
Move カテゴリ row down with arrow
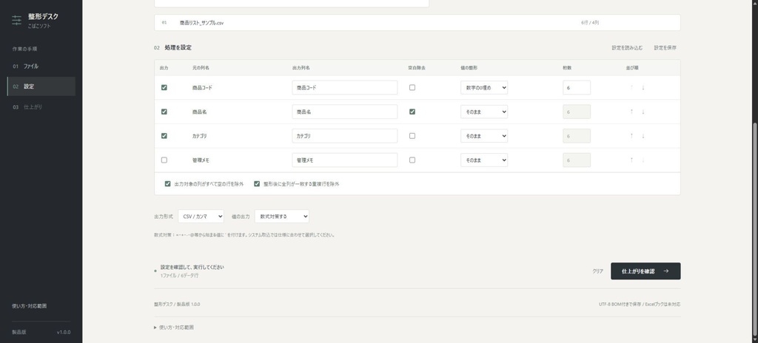pos(643,136)
